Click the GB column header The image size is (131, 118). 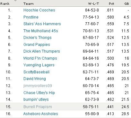click(127, 4)
